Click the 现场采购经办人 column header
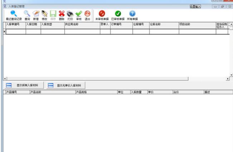 click(222, 25)
